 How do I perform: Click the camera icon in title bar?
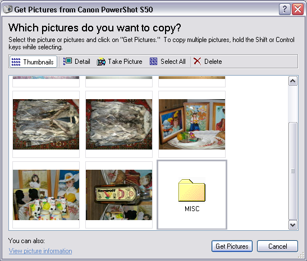point(8,10)
